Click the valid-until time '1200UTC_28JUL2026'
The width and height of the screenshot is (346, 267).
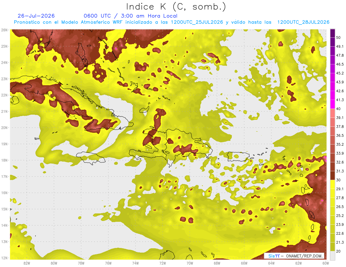point(303,22)
